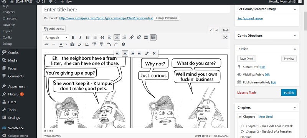The width and height of the screenshot is (307, 138).
Task: Set no alignment in image toolbar
Action: tap(140, 54)
